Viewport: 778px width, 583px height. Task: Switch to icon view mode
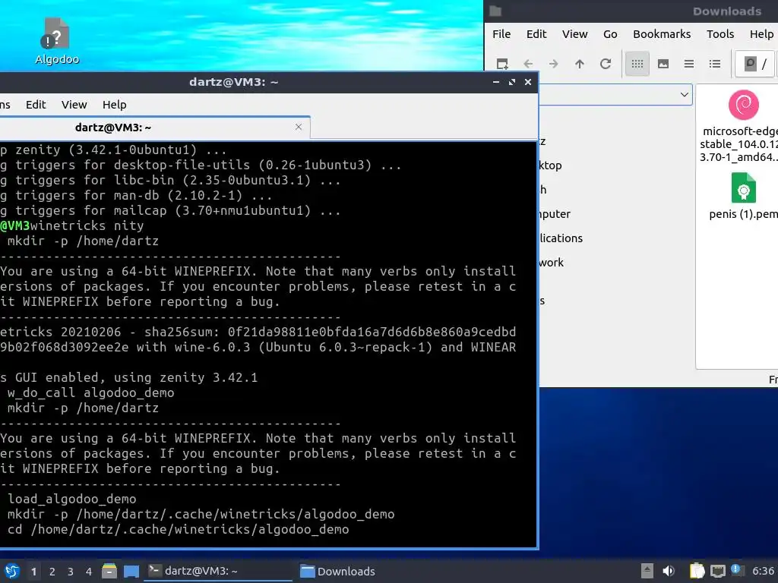tap(637, 64)
